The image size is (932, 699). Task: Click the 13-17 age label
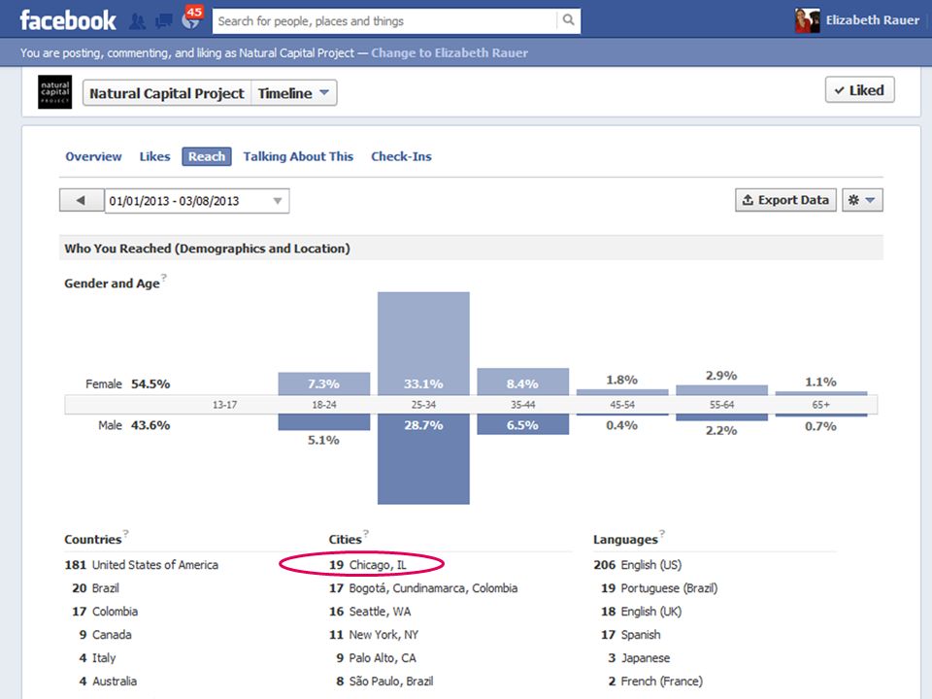coord(224,405)
